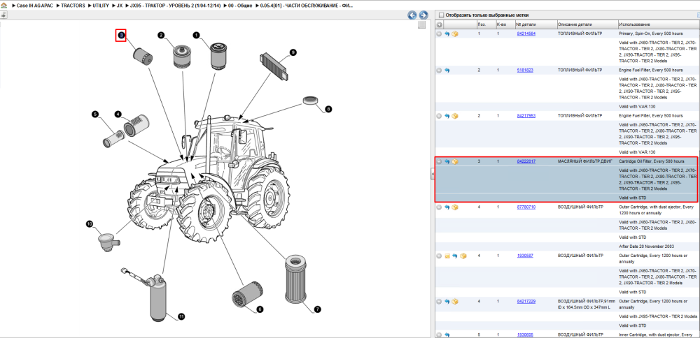Open part number link 5181823
Screen dimensions: 700x338
525,71
